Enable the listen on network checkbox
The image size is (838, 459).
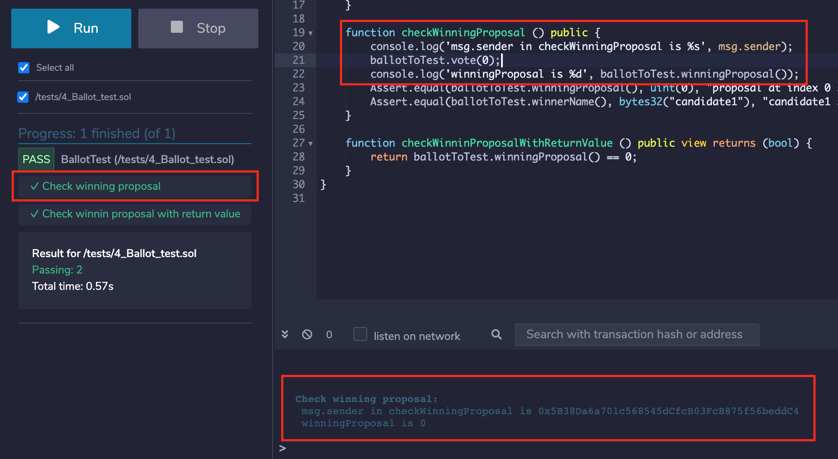360,334
